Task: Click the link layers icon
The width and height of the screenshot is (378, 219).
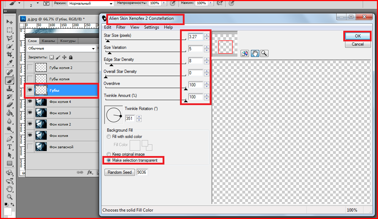Action: click(x=80, y=172)
